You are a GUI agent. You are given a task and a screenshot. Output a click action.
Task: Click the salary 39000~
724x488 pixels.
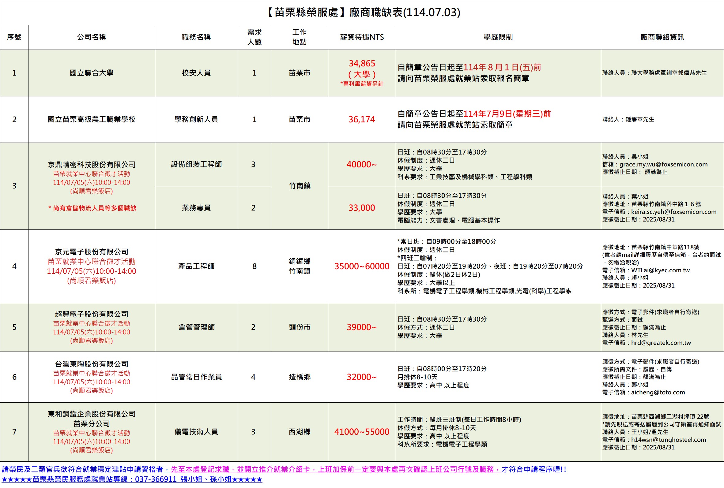click(x=362, y=327)
